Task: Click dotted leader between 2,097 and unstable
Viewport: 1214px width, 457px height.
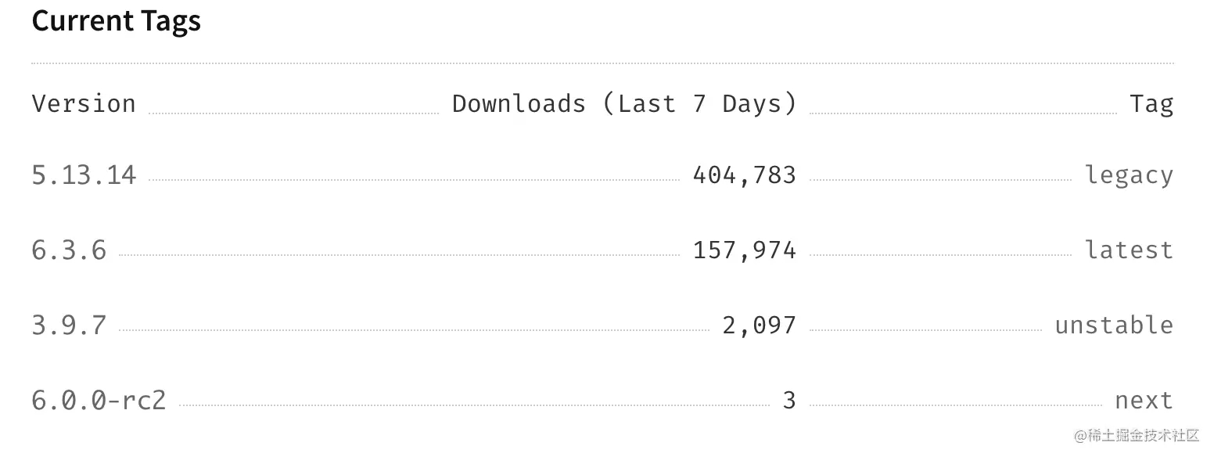Action: tap(925, 330)
